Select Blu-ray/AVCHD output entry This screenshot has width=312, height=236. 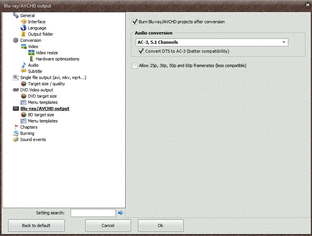coord(45,109)
